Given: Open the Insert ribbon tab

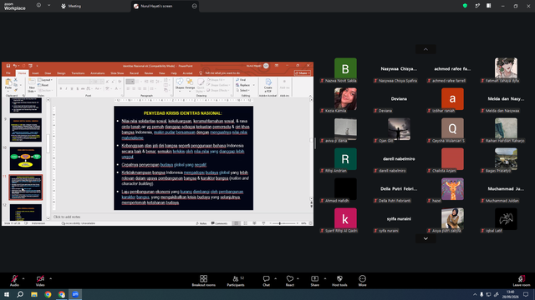Looking at the screenshot, I should tap(35, 73).
